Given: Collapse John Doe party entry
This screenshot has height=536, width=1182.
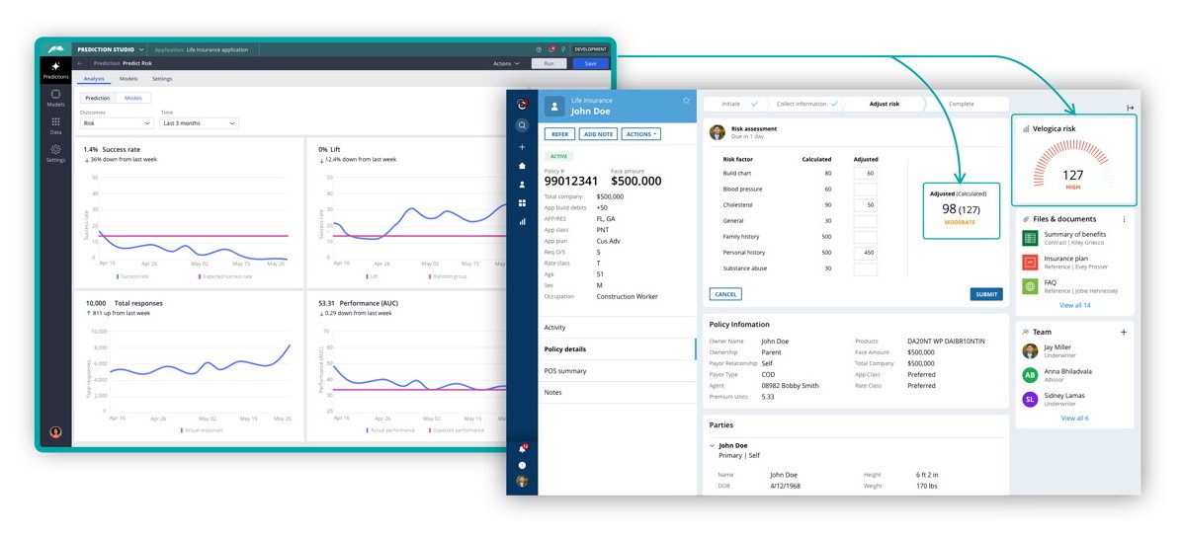Looking at the screenshot, I should pos(712,446).
